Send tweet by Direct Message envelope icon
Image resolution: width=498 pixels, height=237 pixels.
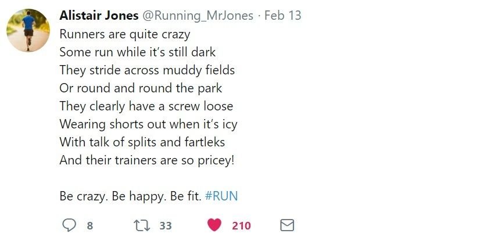pos(288,225)
